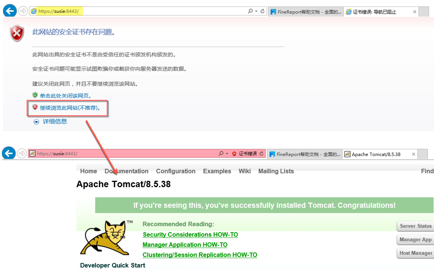Viewport: 434px width, 269px height.
Task: Click the IE page icon beside the upper https://susie:8443/ address
Action: [x=33, y=11]
